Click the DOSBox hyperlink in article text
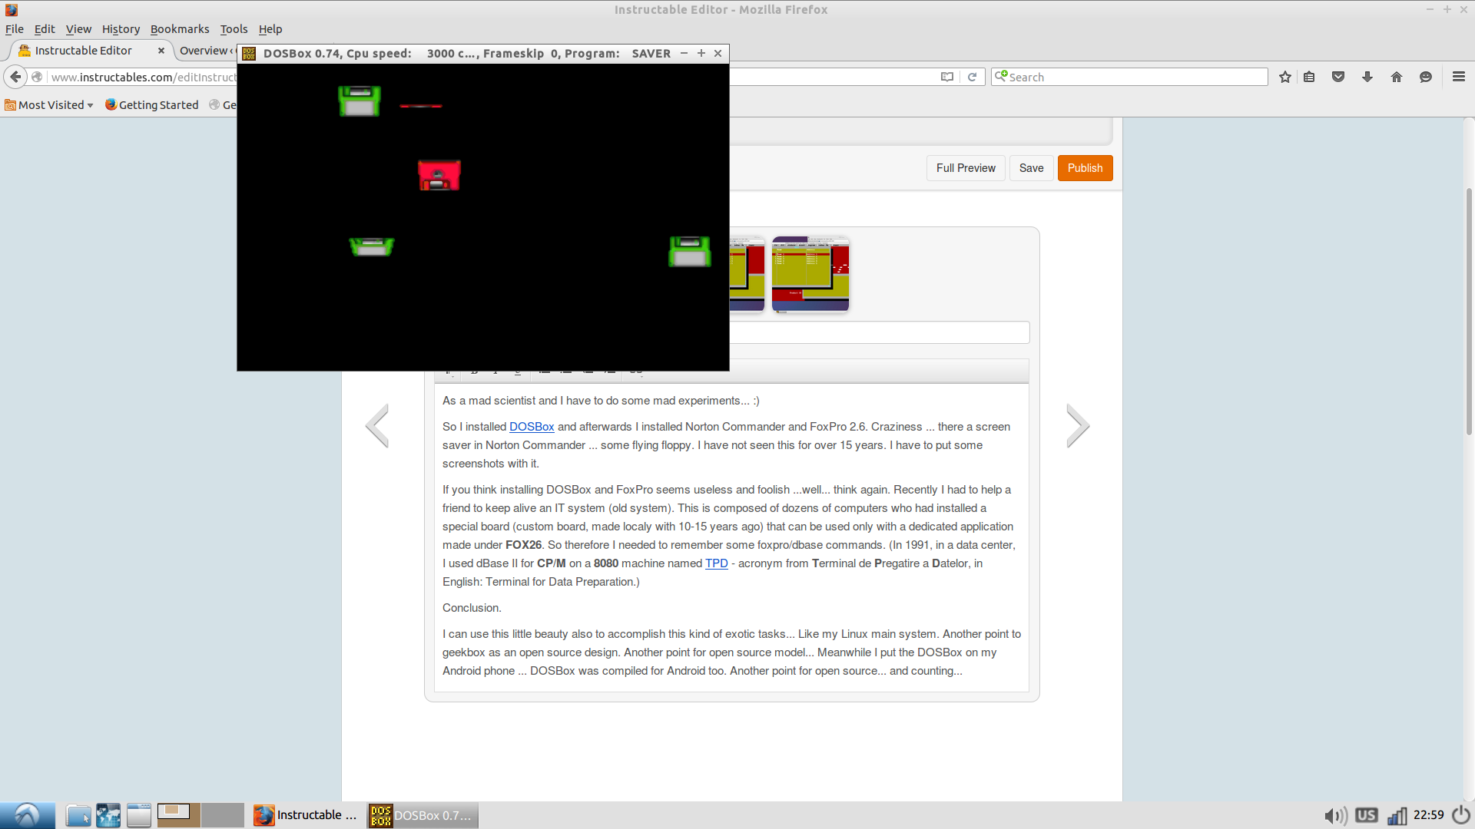Screen dimensions: 1475x829 click(532, 426)
